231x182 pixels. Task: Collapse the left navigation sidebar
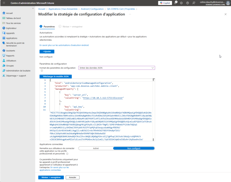pyautogui.click(x=33, y=8)
